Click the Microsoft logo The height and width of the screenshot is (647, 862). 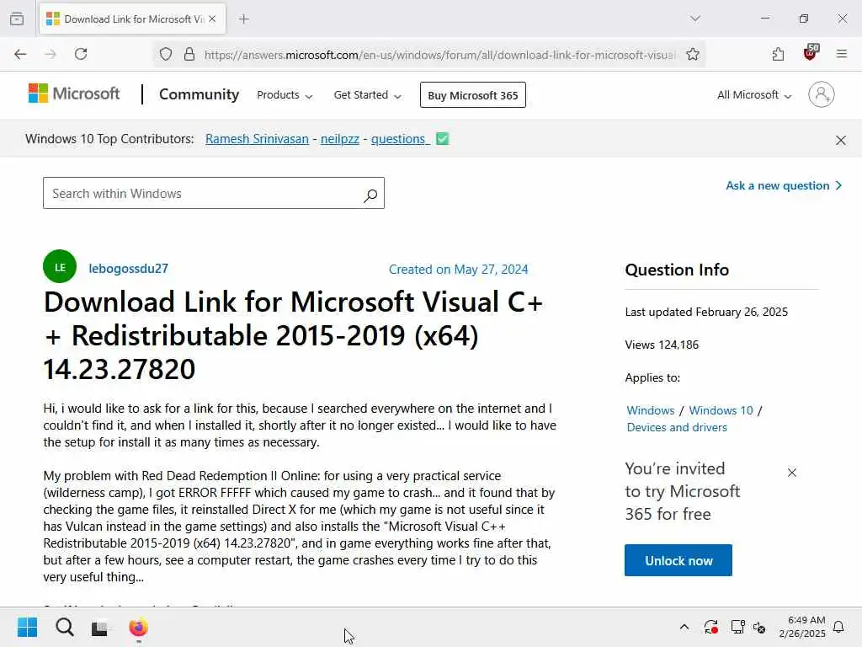74,94
